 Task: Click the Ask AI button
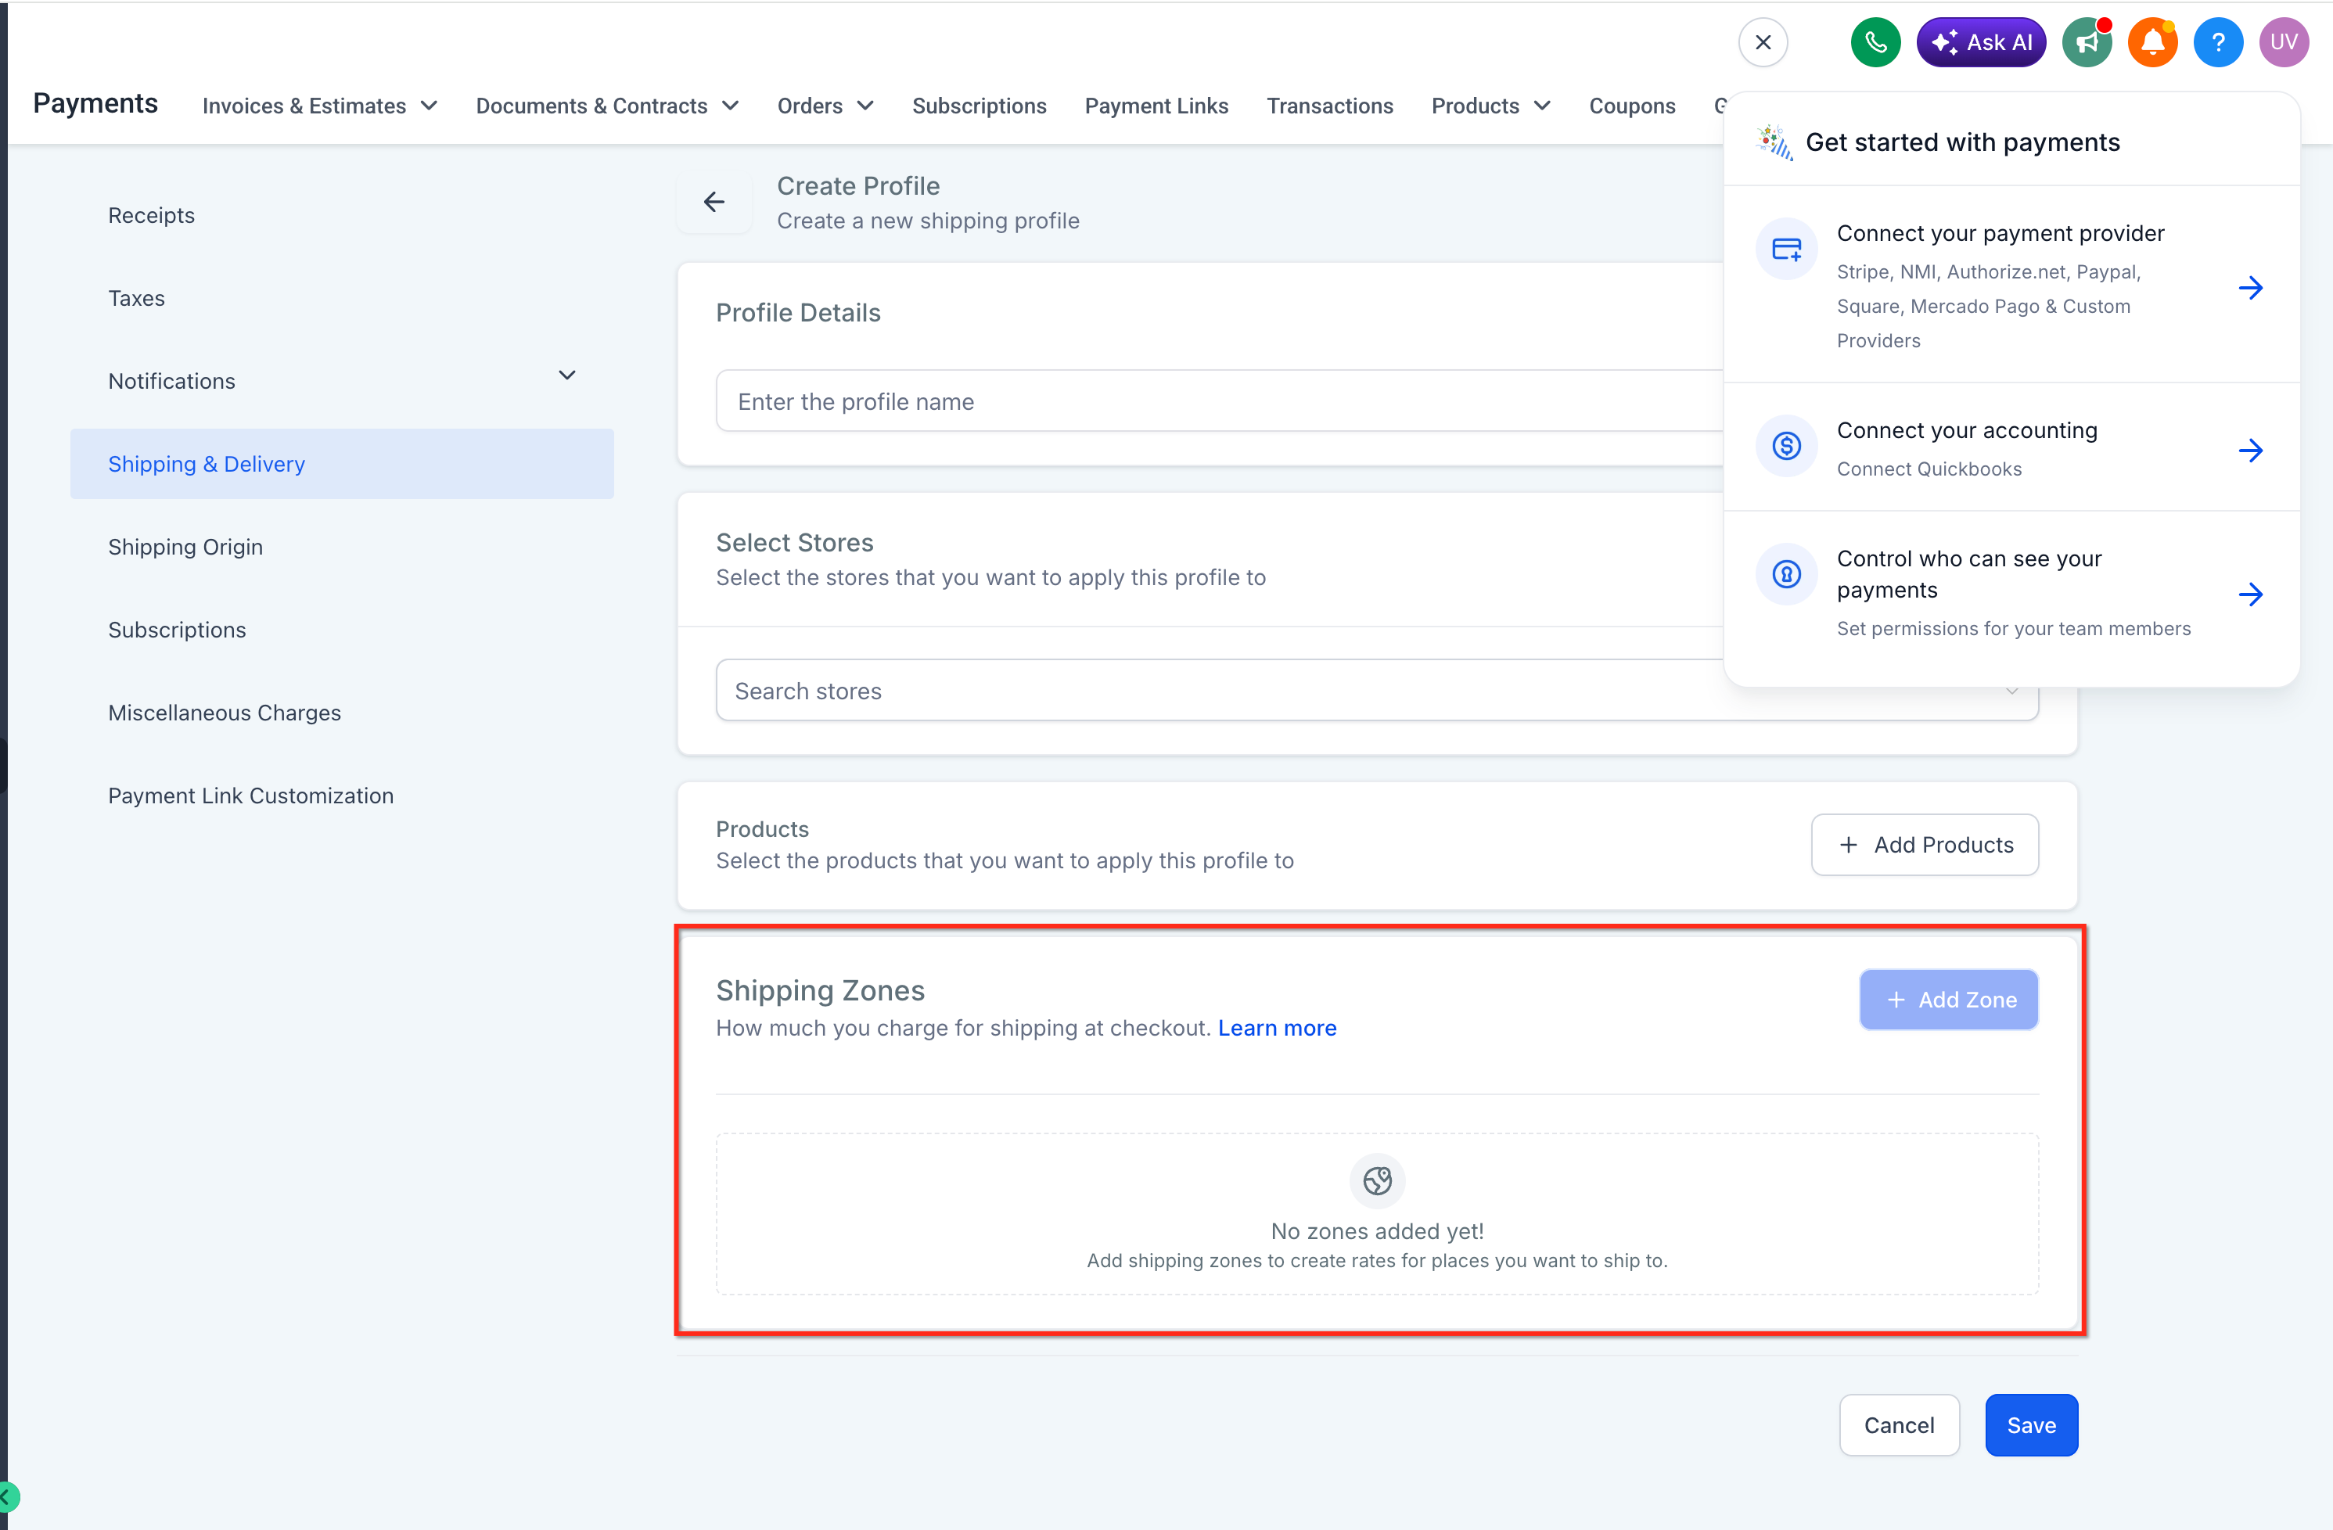1980,42
